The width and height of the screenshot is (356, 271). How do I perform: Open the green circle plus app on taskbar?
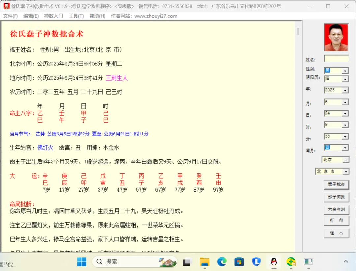[291, 262]
